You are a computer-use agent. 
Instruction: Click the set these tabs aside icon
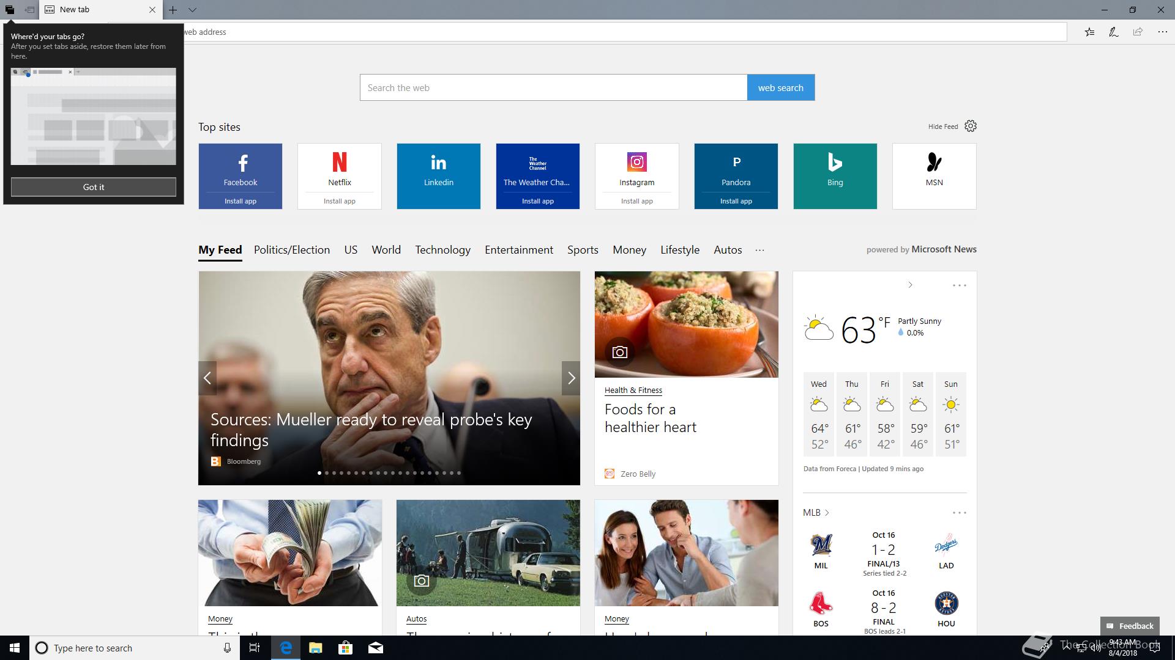(x=29, y=10)
